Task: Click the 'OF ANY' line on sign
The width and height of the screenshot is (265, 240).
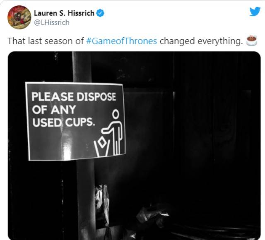Action: coord(54,110)
